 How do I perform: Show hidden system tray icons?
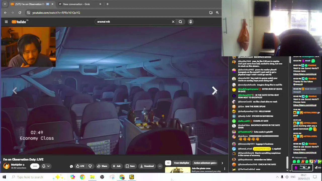pyautogui.click(x=277, y=177)
